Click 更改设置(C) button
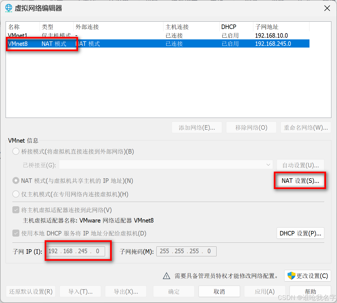 coord(308,276)
